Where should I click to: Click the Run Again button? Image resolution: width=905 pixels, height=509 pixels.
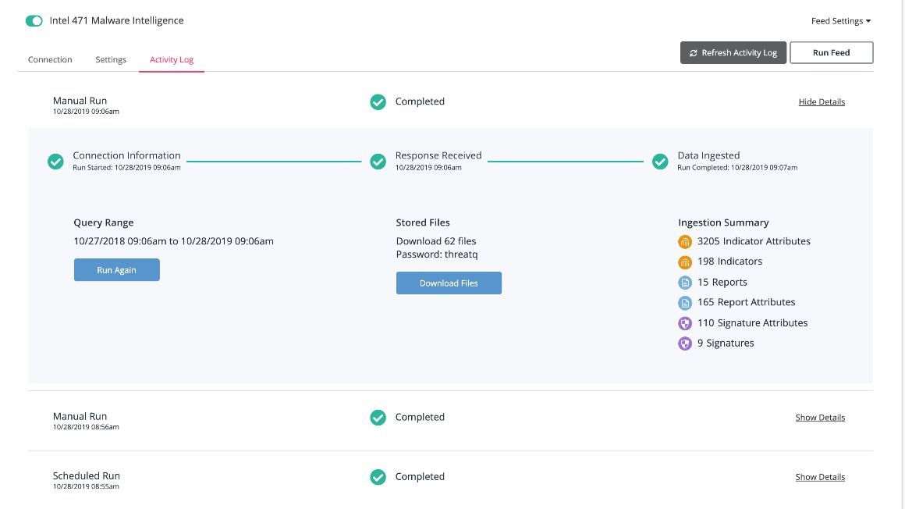(117, 270)
